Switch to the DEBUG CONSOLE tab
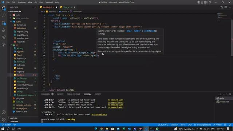Viewport: 233px width, 131px height. point(74,94)
